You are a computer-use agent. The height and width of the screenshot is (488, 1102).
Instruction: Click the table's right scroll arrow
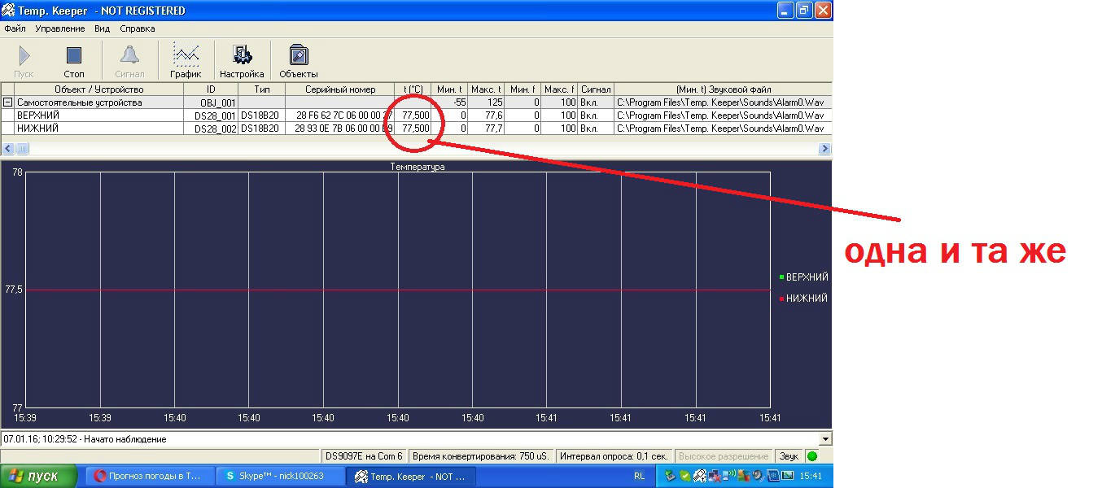pos(824,149)
